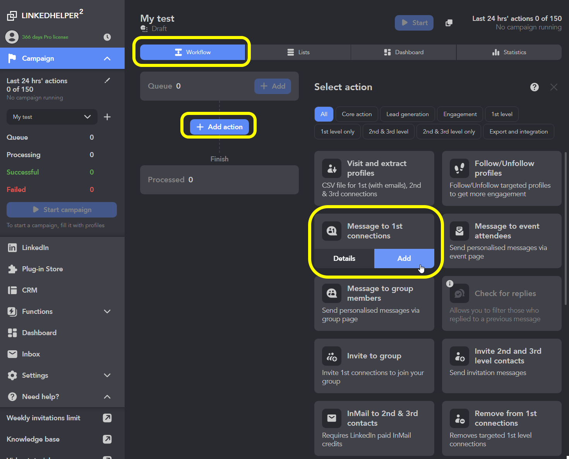Click the LinkedHelper logo icon
Screen dimensions: 569x459
click(x=12, y=15)
